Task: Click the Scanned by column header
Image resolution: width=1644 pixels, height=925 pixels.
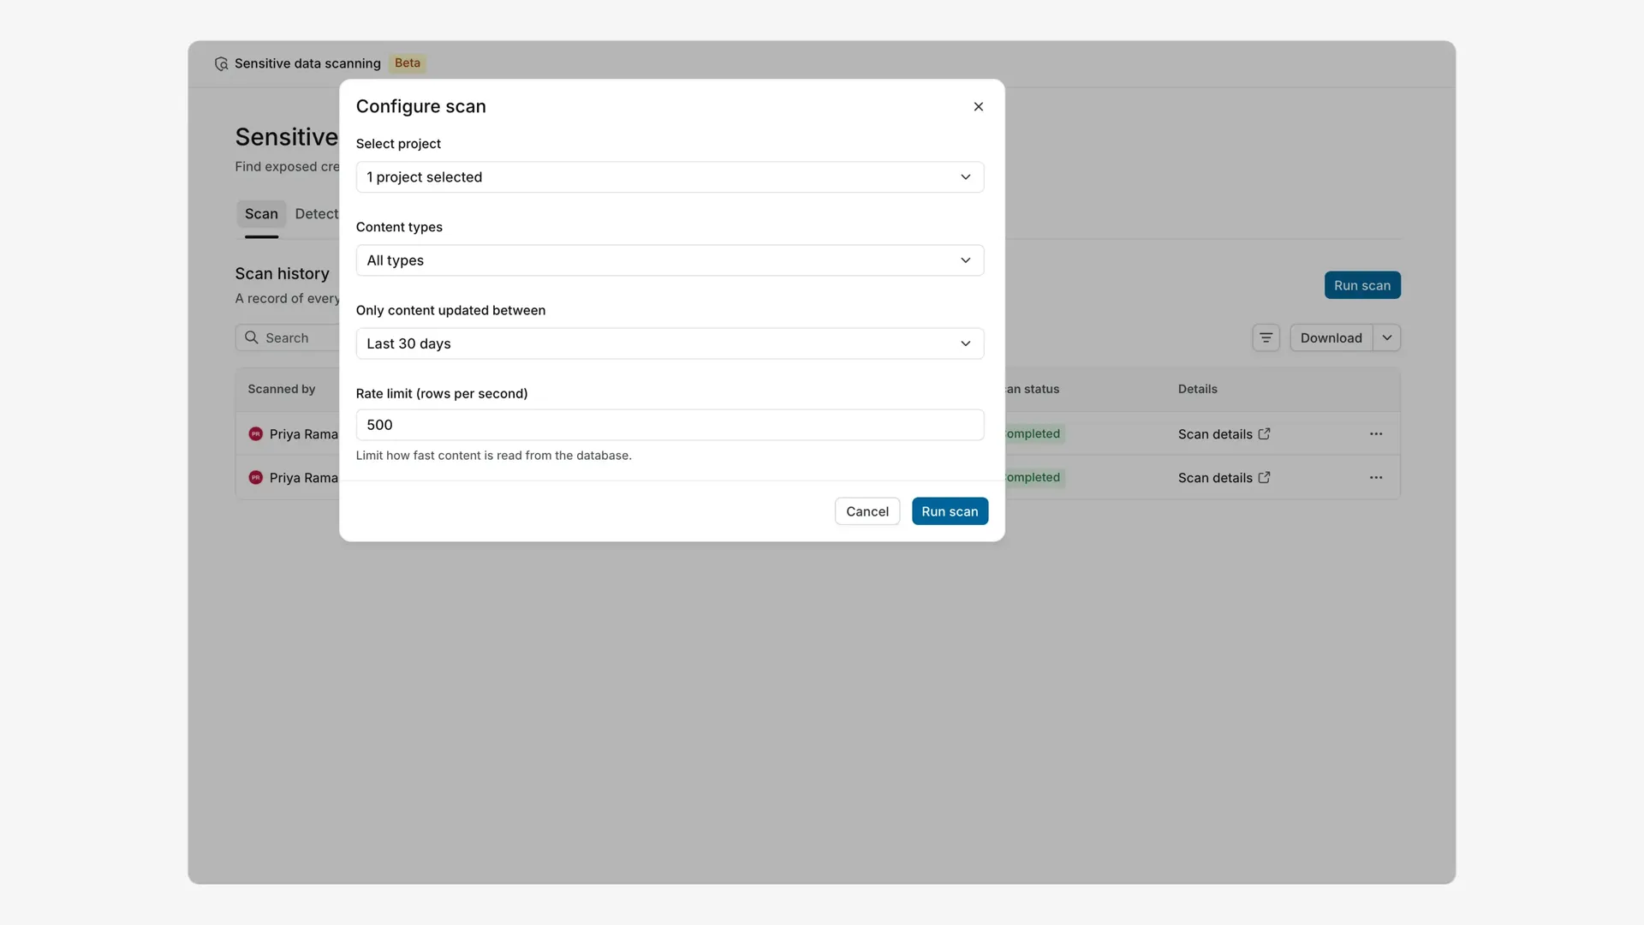Action: tap(281, 389)
